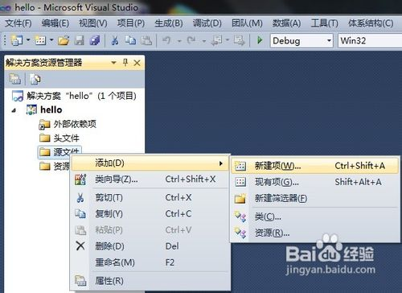Viewport: 402px width, 293px height.
Task: Open the New Project icon's dropdown arrow
Action: pos(28,40)
